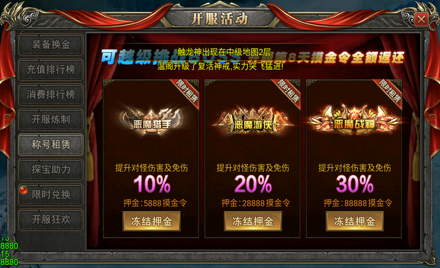Screen dimensions: 440x268
Task: Click 冻结押金 under the 20% title
Action: tap(253, 221)
